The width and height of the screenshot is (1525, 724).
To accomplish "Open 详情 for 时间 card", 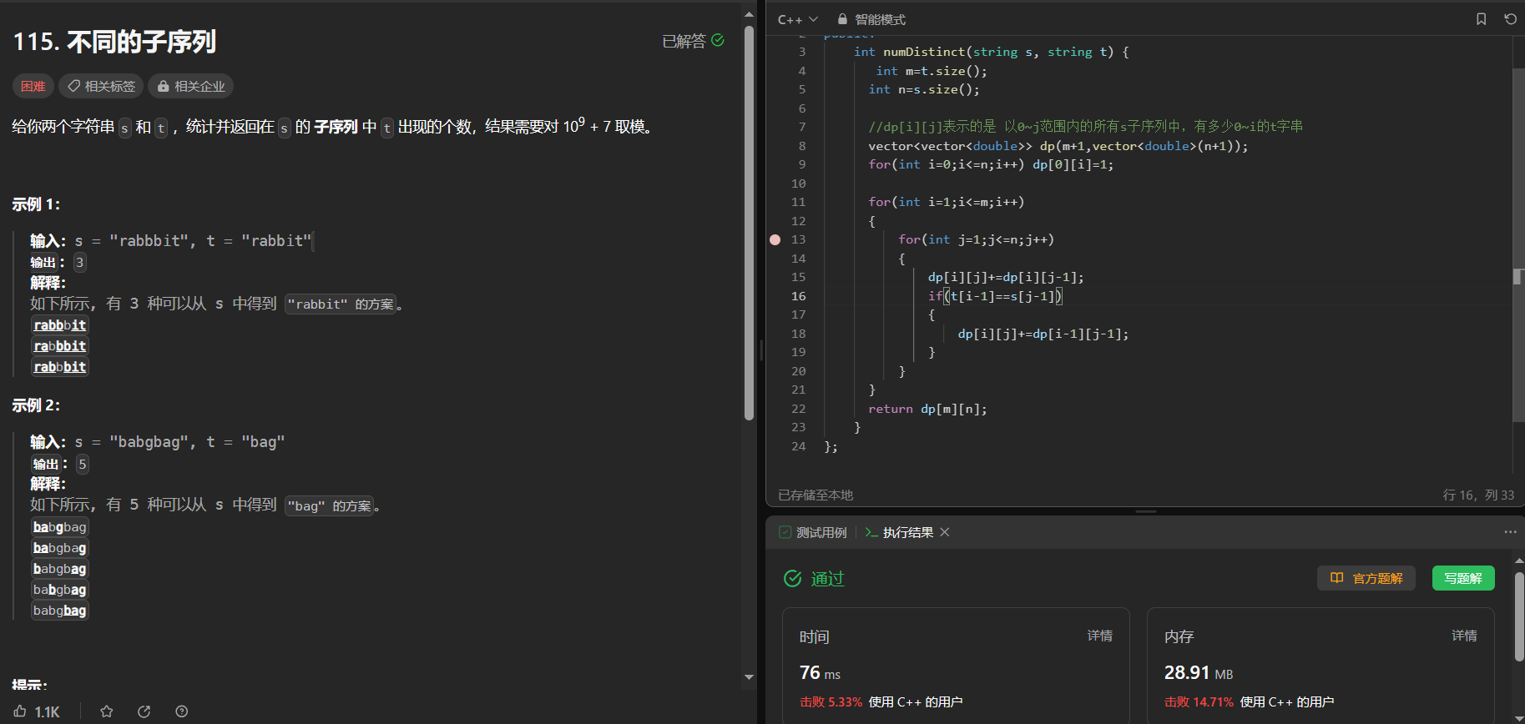I will 1099,636.
